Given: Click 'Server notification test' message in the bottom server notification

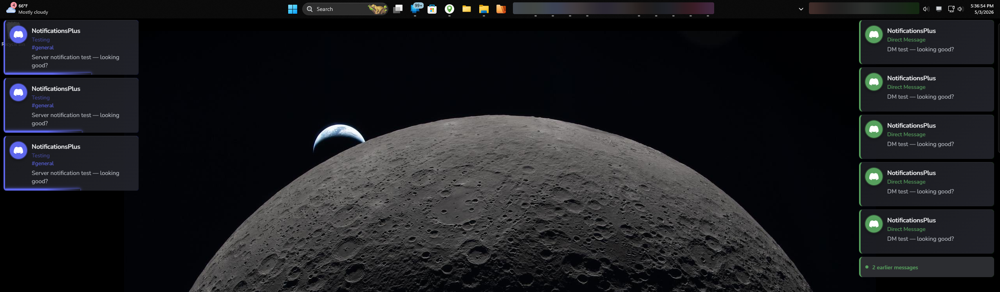Looking at the screenshot, I should [76, 177].
